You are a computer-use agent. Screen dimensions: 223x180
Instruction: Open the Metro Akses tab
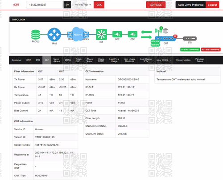coord(57,60)
